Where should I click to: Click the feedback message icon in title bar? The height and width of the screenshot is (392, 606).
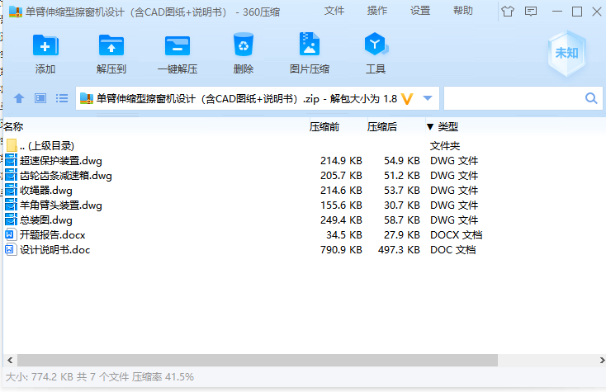[x=531, y=12]
